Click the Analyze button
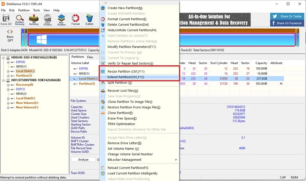This screenshot has height=181, width=306. [x=83, y=160]
